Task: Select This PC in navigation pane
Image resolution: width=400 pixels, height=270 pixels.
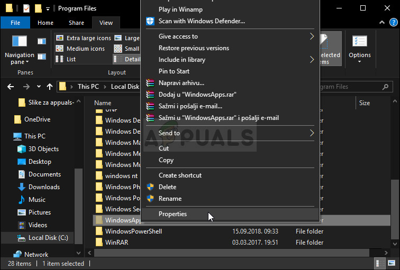Action: coord(29,136)
